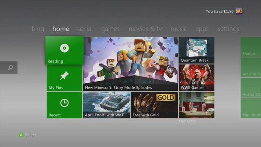
Task: Open the Free with Gold tile
Action: [154, 105]
